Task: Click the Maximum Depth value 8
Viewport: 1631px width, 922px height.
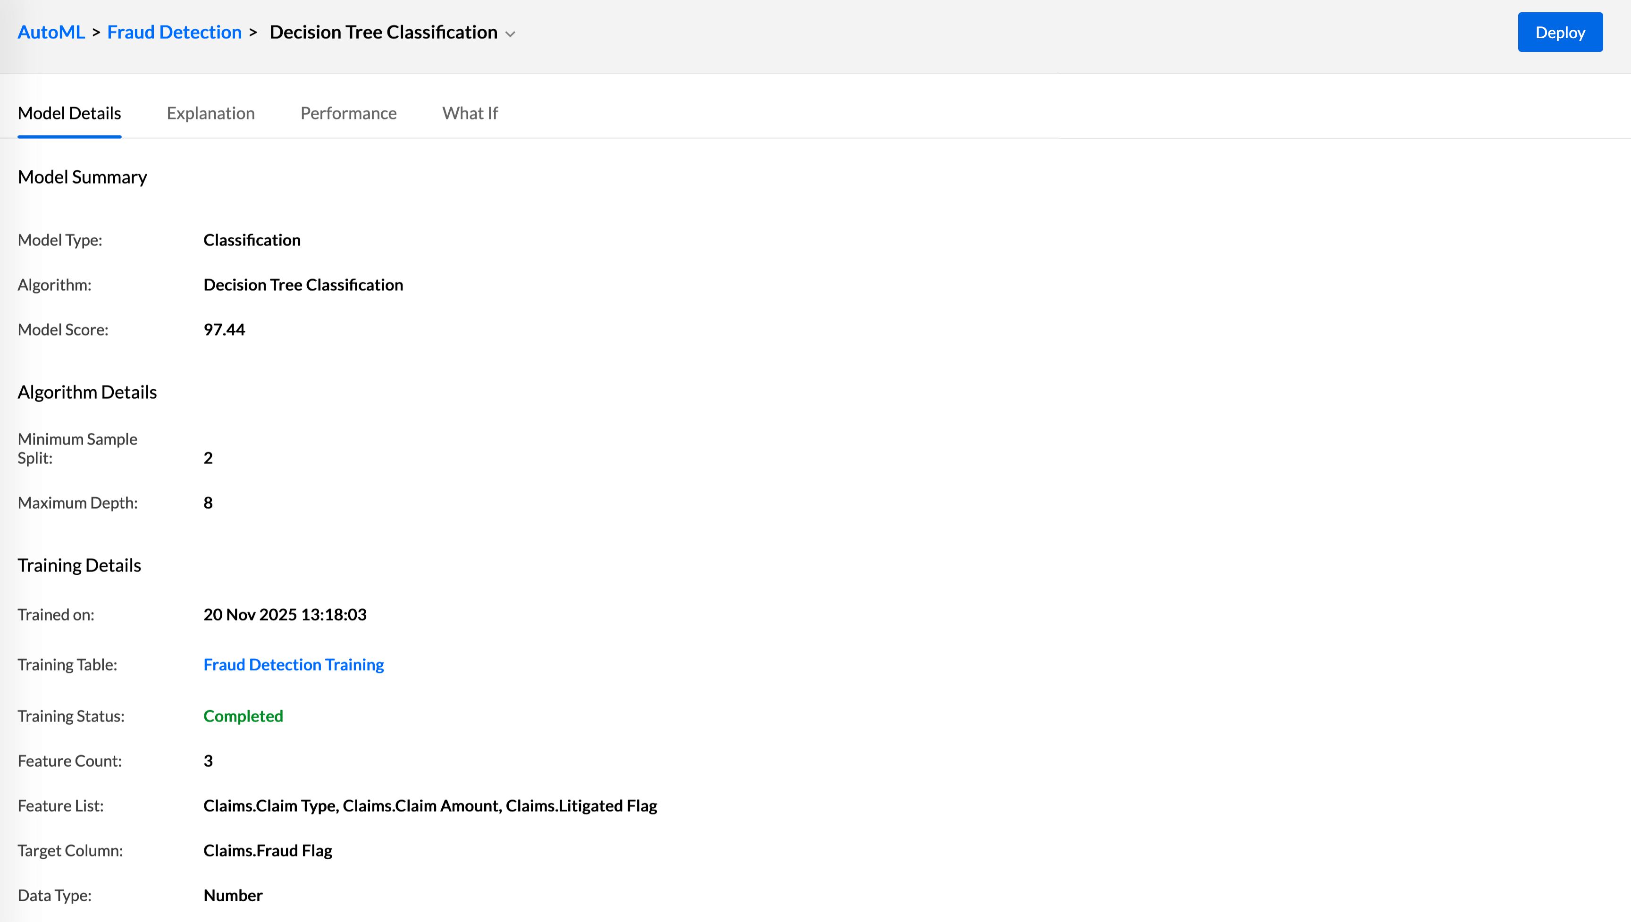Action: click(208, 502)
